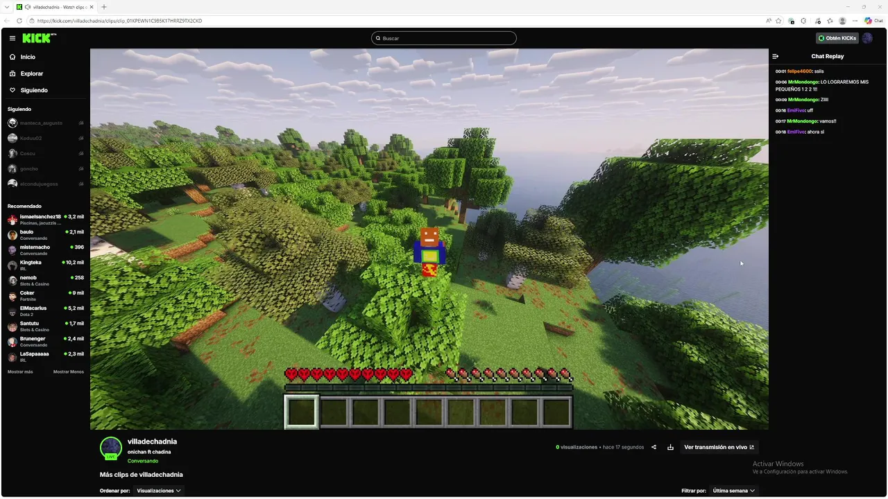Click the 'Más clips de villadechadnia' heading
This screenshot has height=499, width=888.
click(142, 475)
